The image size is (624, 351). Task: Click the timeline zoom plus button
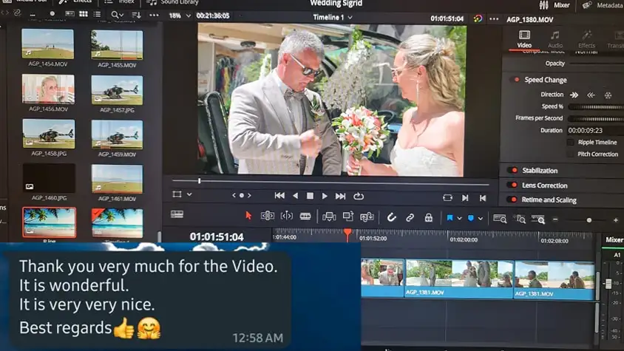pyautogui.click(x=616, y=220)
